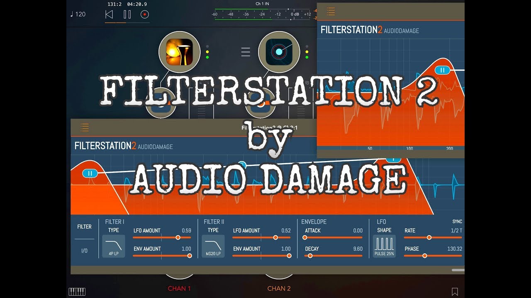Screen dimensions: 531x298
Task: Select the filter II handle in the upper-right window's graph
Action: pyautogui.click(x=442, y=70)
